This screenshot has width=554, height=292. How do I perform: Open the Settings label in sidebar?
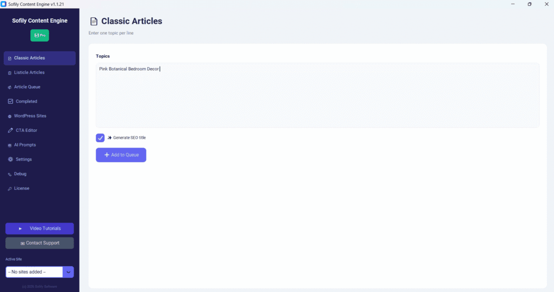click(x=24, y=159)
